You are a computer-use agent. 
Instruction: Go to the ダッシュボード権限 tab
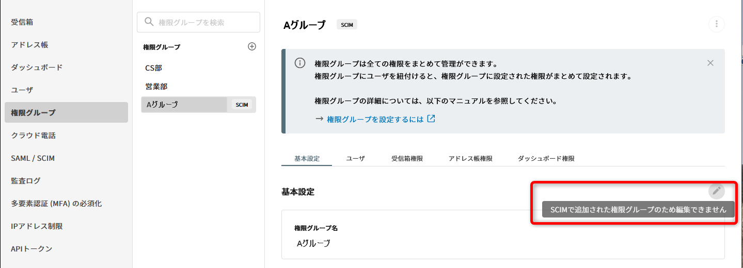click(546, 158)
